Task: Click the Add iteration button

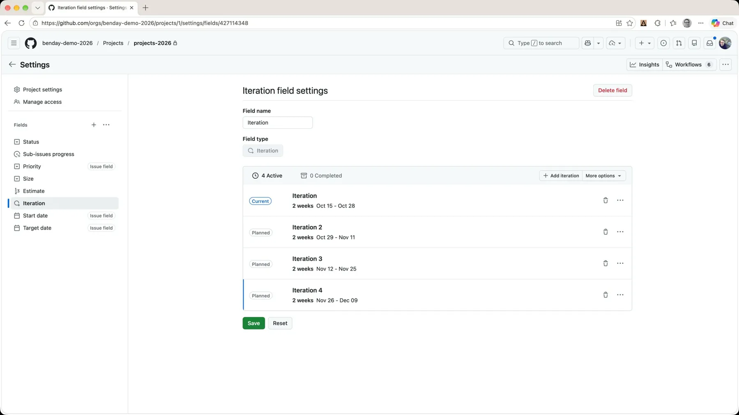Action: [561, 176]
